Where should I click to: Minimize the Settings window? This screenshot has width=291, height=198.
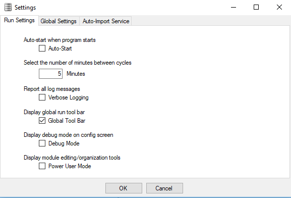point(234,8)
